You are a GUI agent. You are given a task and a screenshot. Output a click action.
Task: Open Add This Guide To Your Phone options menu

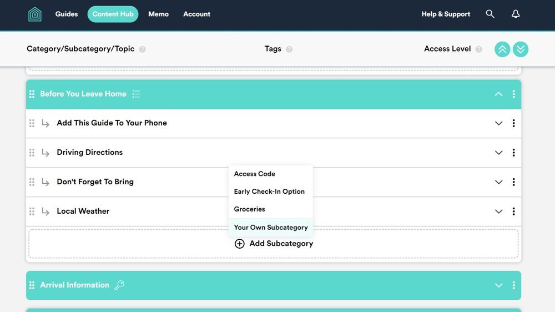pyautogui.click(x=513, y=123)
